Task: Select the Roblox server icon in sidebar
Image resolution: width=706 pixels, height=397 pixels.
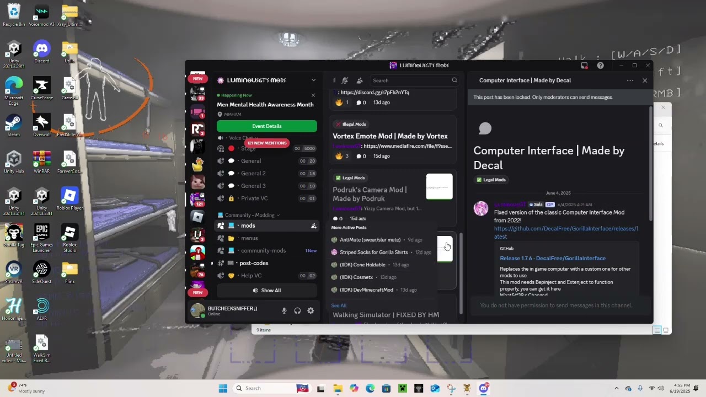Action: pyautogui.click(x=197, y=217)
